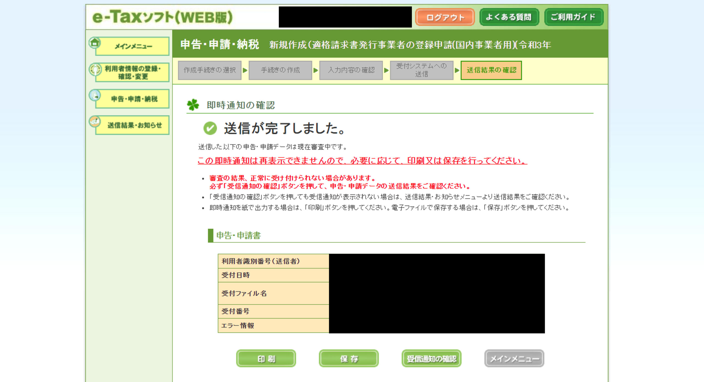Click the green clover icon by 即時通知の確認

pos(193,105)
